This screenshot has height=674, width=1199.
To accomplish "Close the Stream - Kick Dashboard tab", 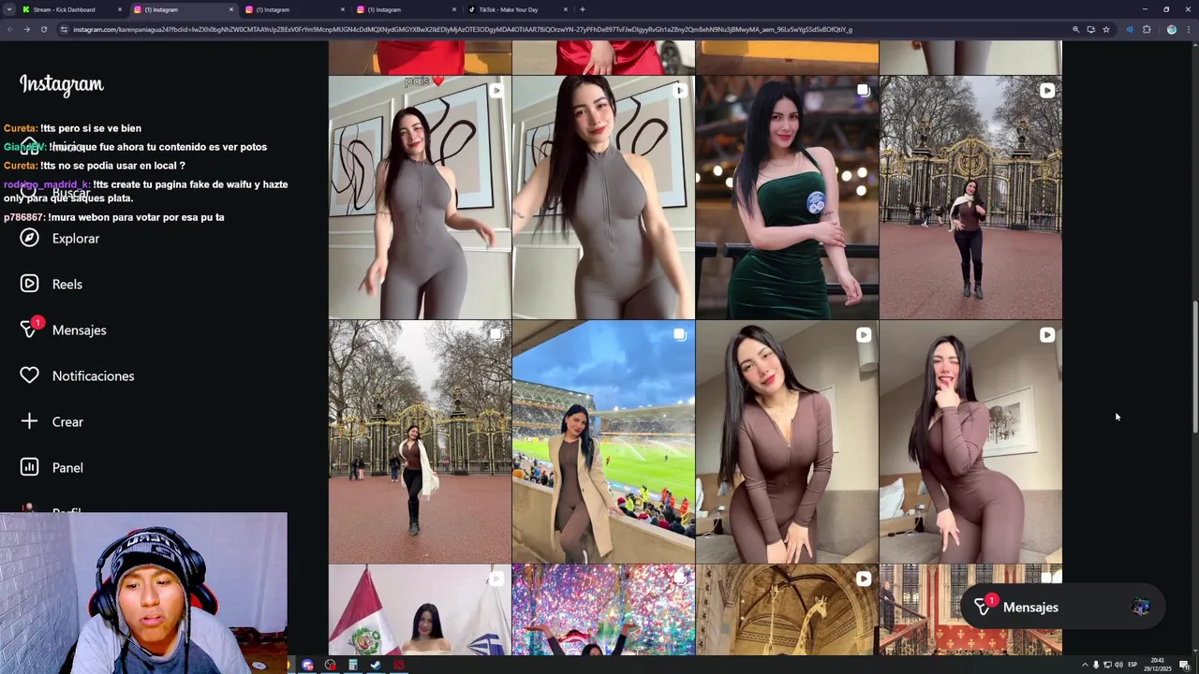I will (120, 9).
